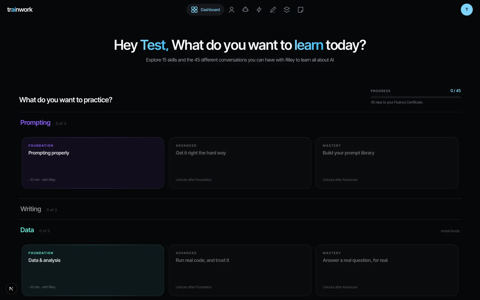Click the stacked layers icon
This screenshot has height=300, width=480.
pyautogui.click(x=287, y=10)
